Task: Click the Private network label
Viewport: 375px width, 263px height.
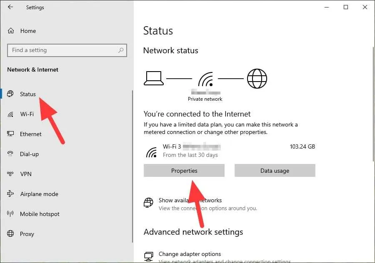Action: 205,99
